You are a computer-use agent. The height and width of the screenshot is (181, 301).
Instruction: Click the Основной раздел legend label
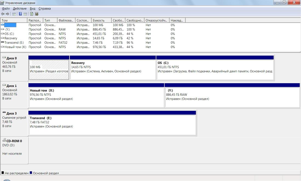point(46,173)
